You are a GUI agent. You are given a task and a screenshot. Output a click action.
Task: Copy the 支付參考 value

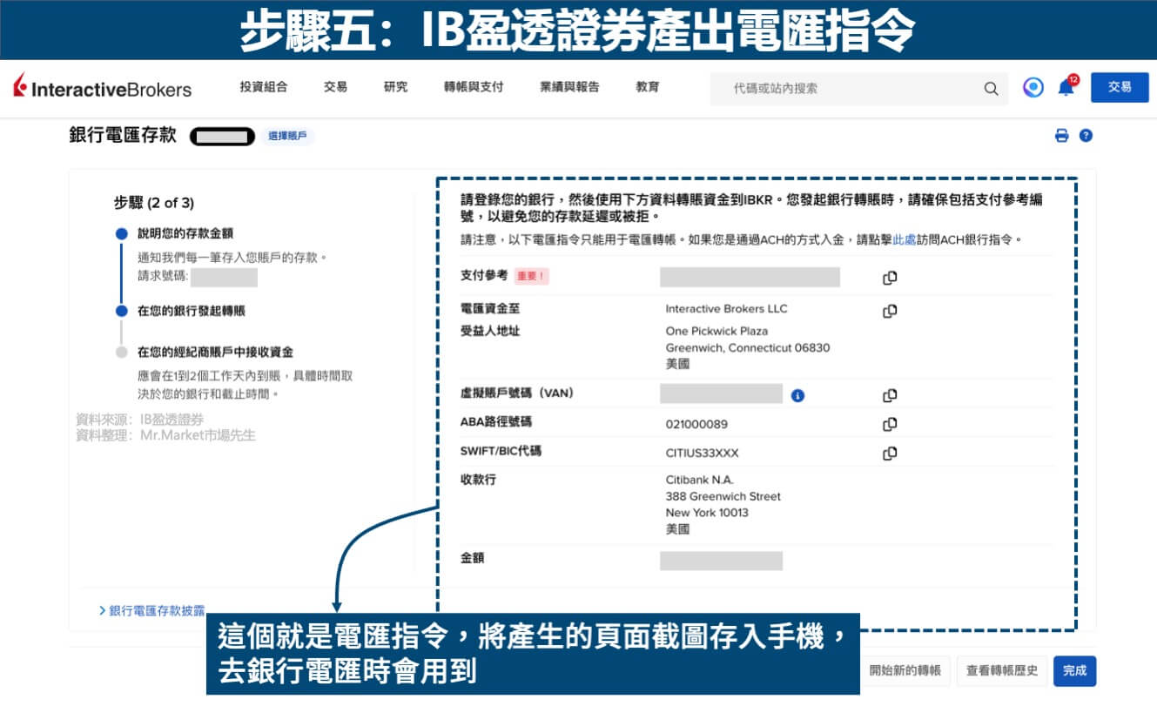click(x=890, y=278)
